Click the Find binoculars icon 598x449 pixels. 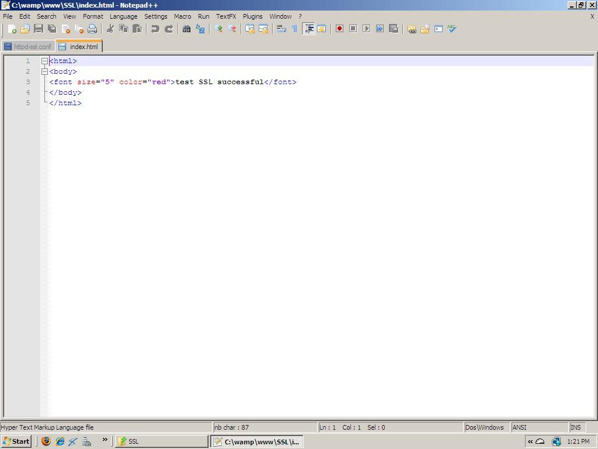(186, 29)
